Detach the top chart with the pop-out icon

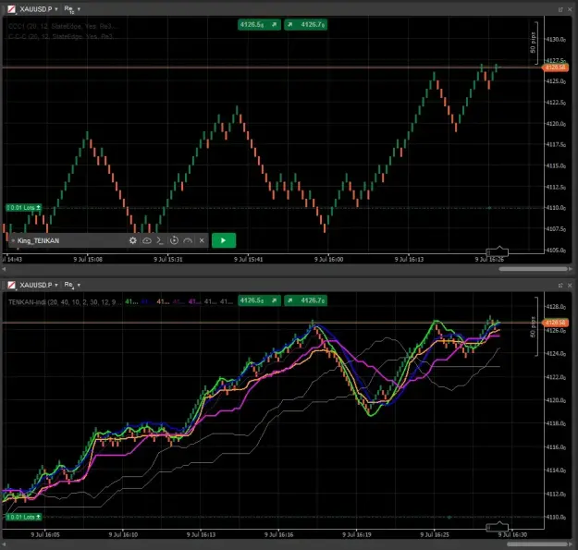(560, 9)
